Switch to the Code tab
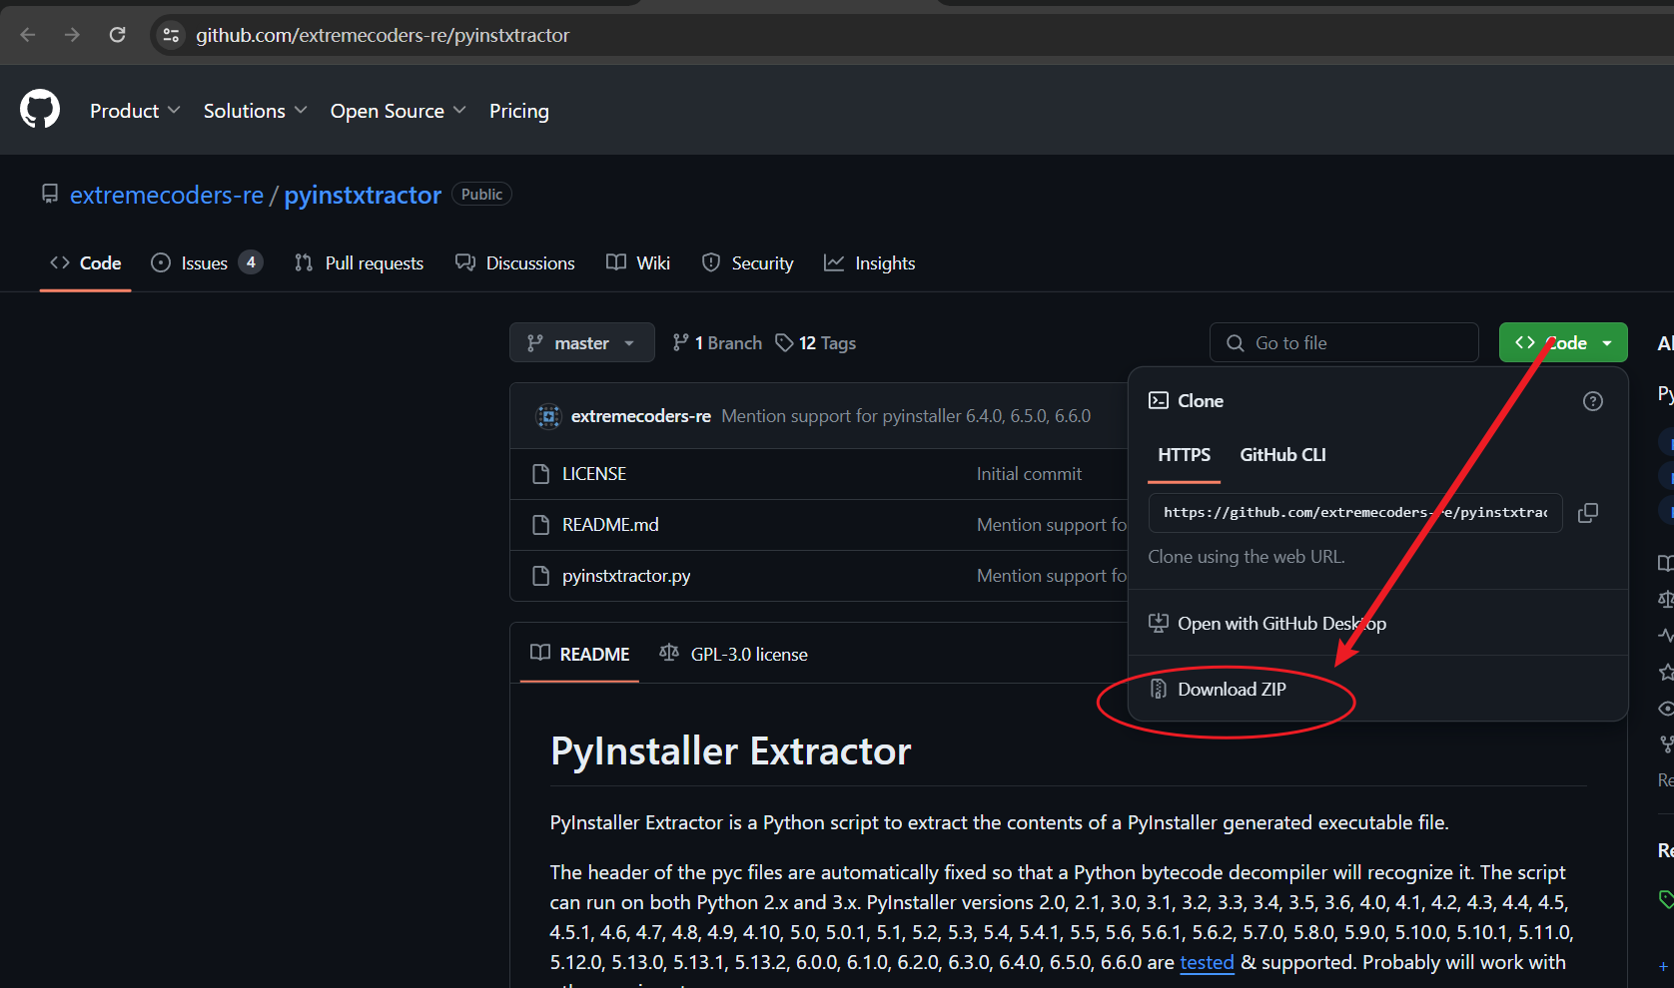The width and height of the screenshot is (1674, 988). pyautogui.click(x=86, y=263)
